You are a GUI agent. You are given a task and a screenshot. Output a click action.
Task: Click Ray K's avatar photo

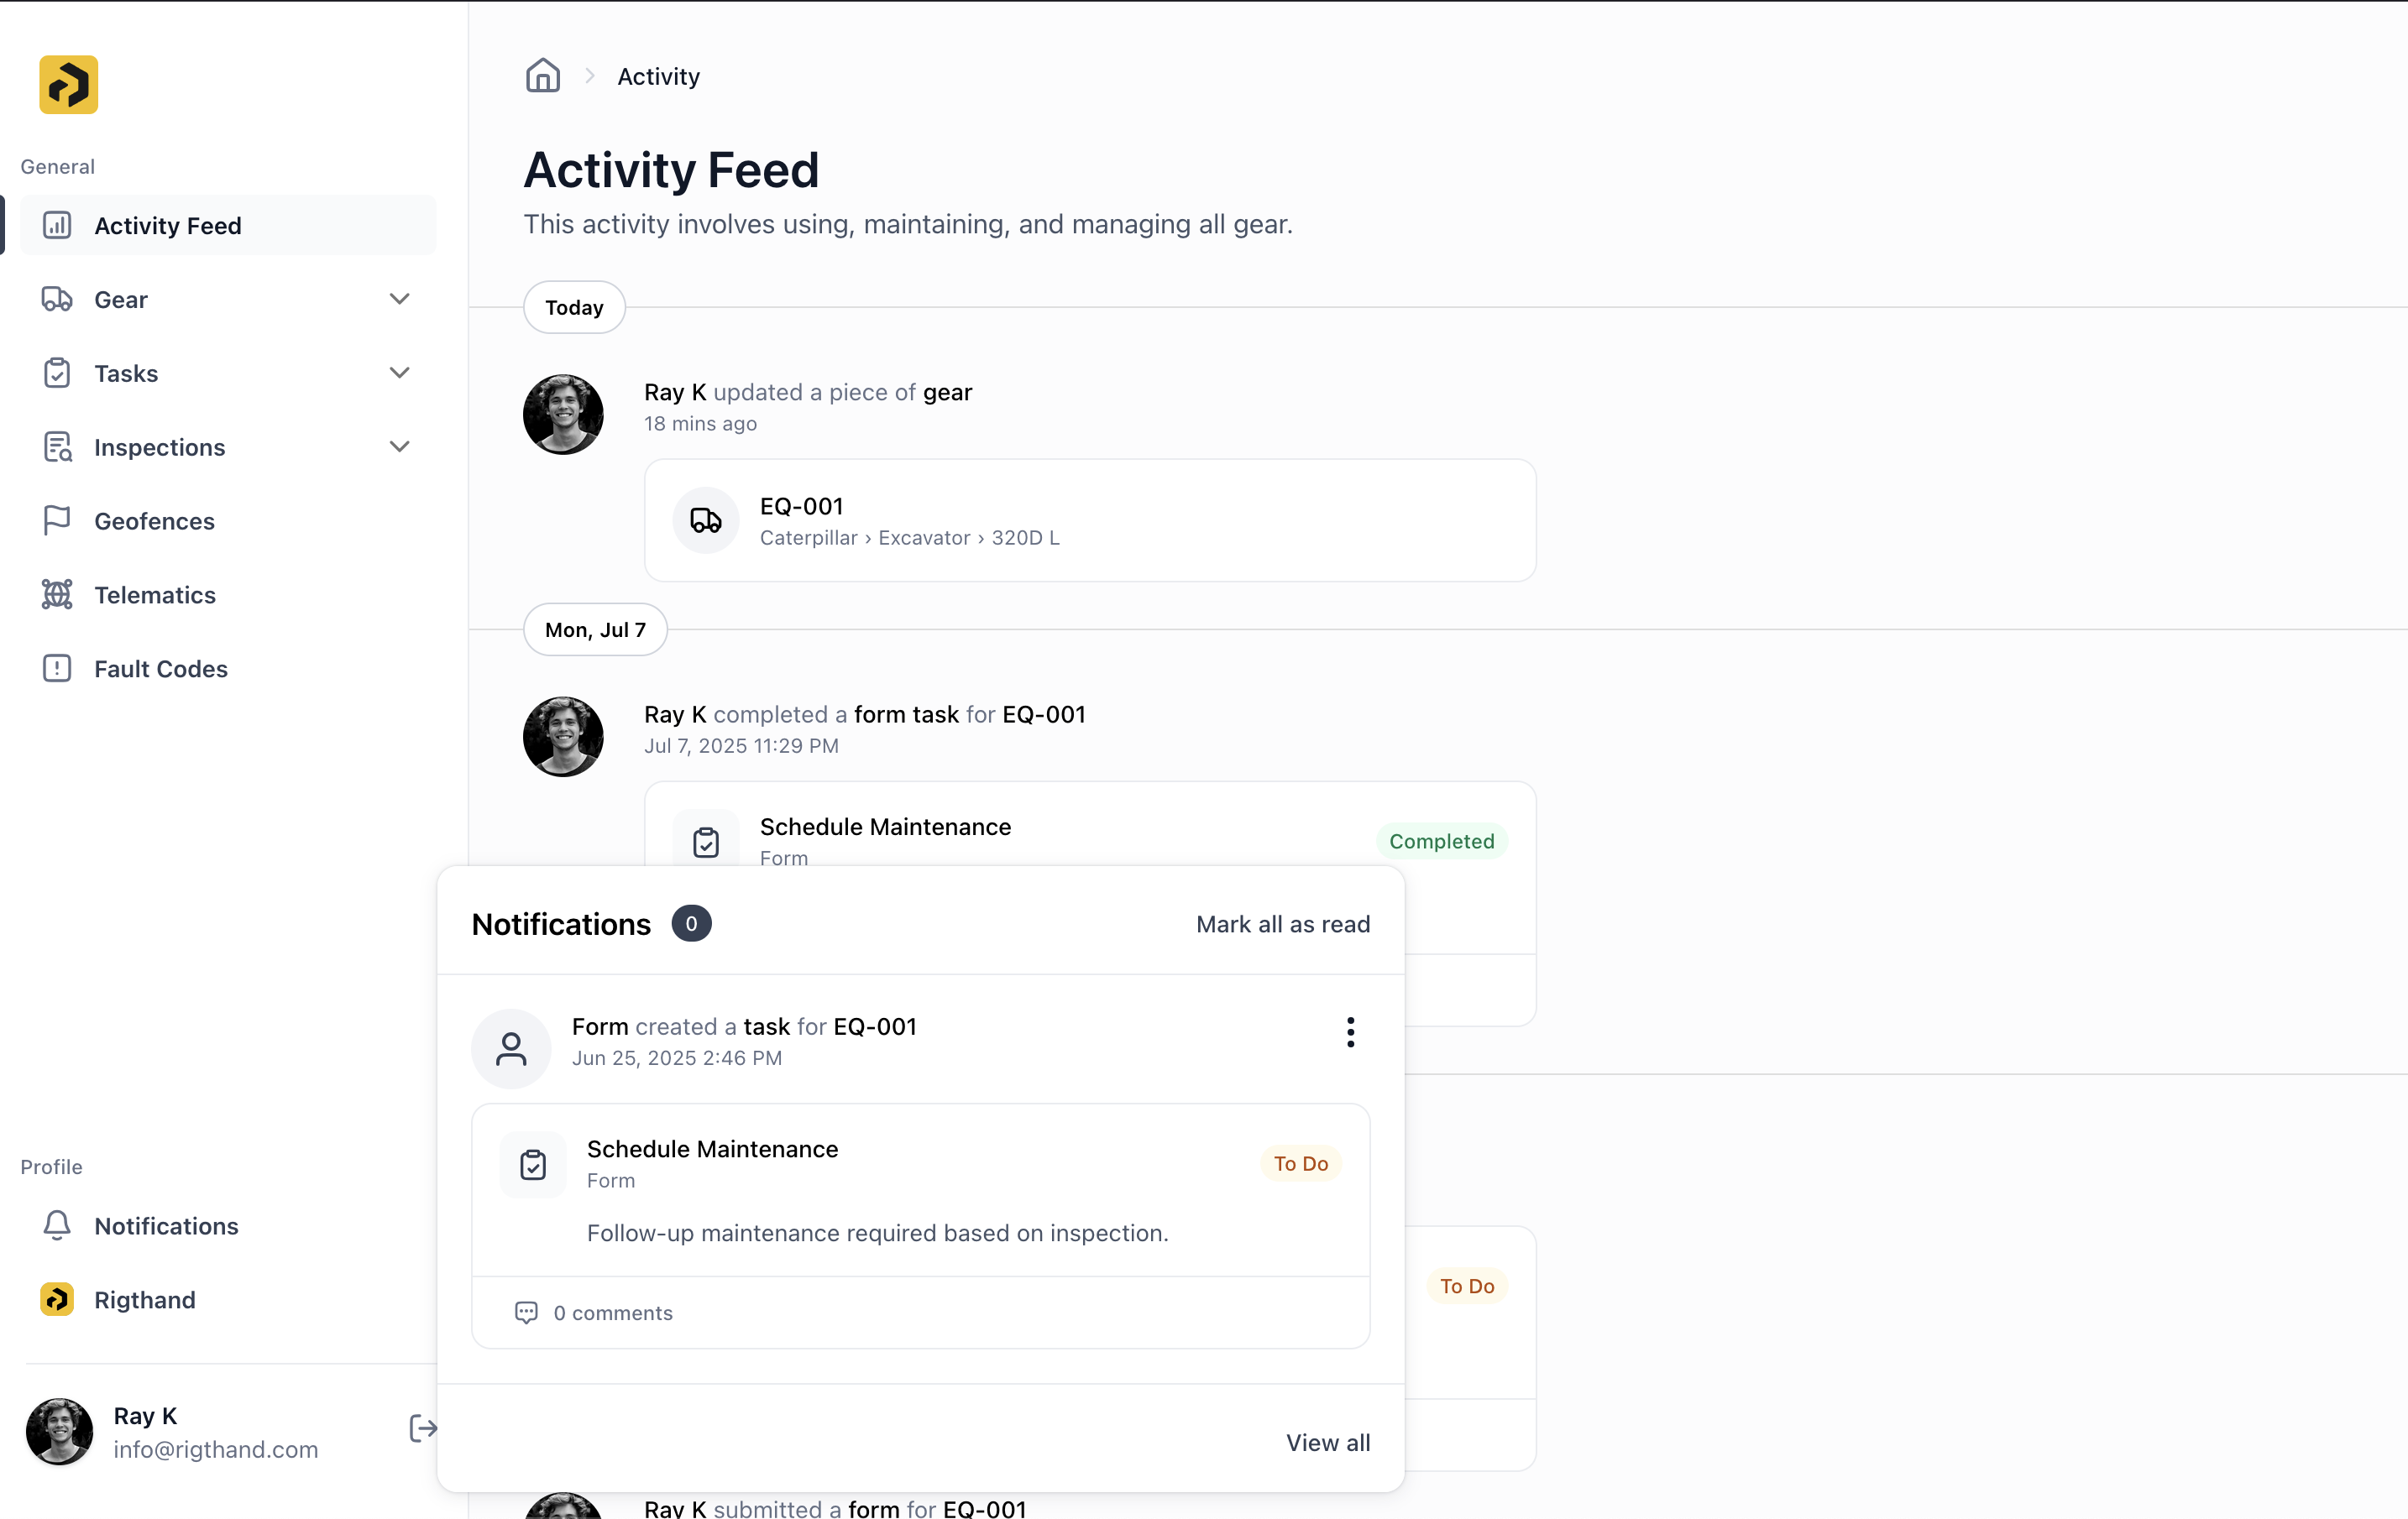tap(58, 1432)
